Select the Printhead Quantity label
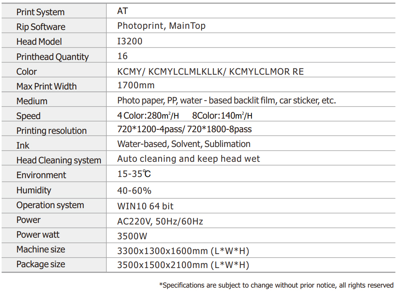This screenshot has height=292, width=400. 52,57
